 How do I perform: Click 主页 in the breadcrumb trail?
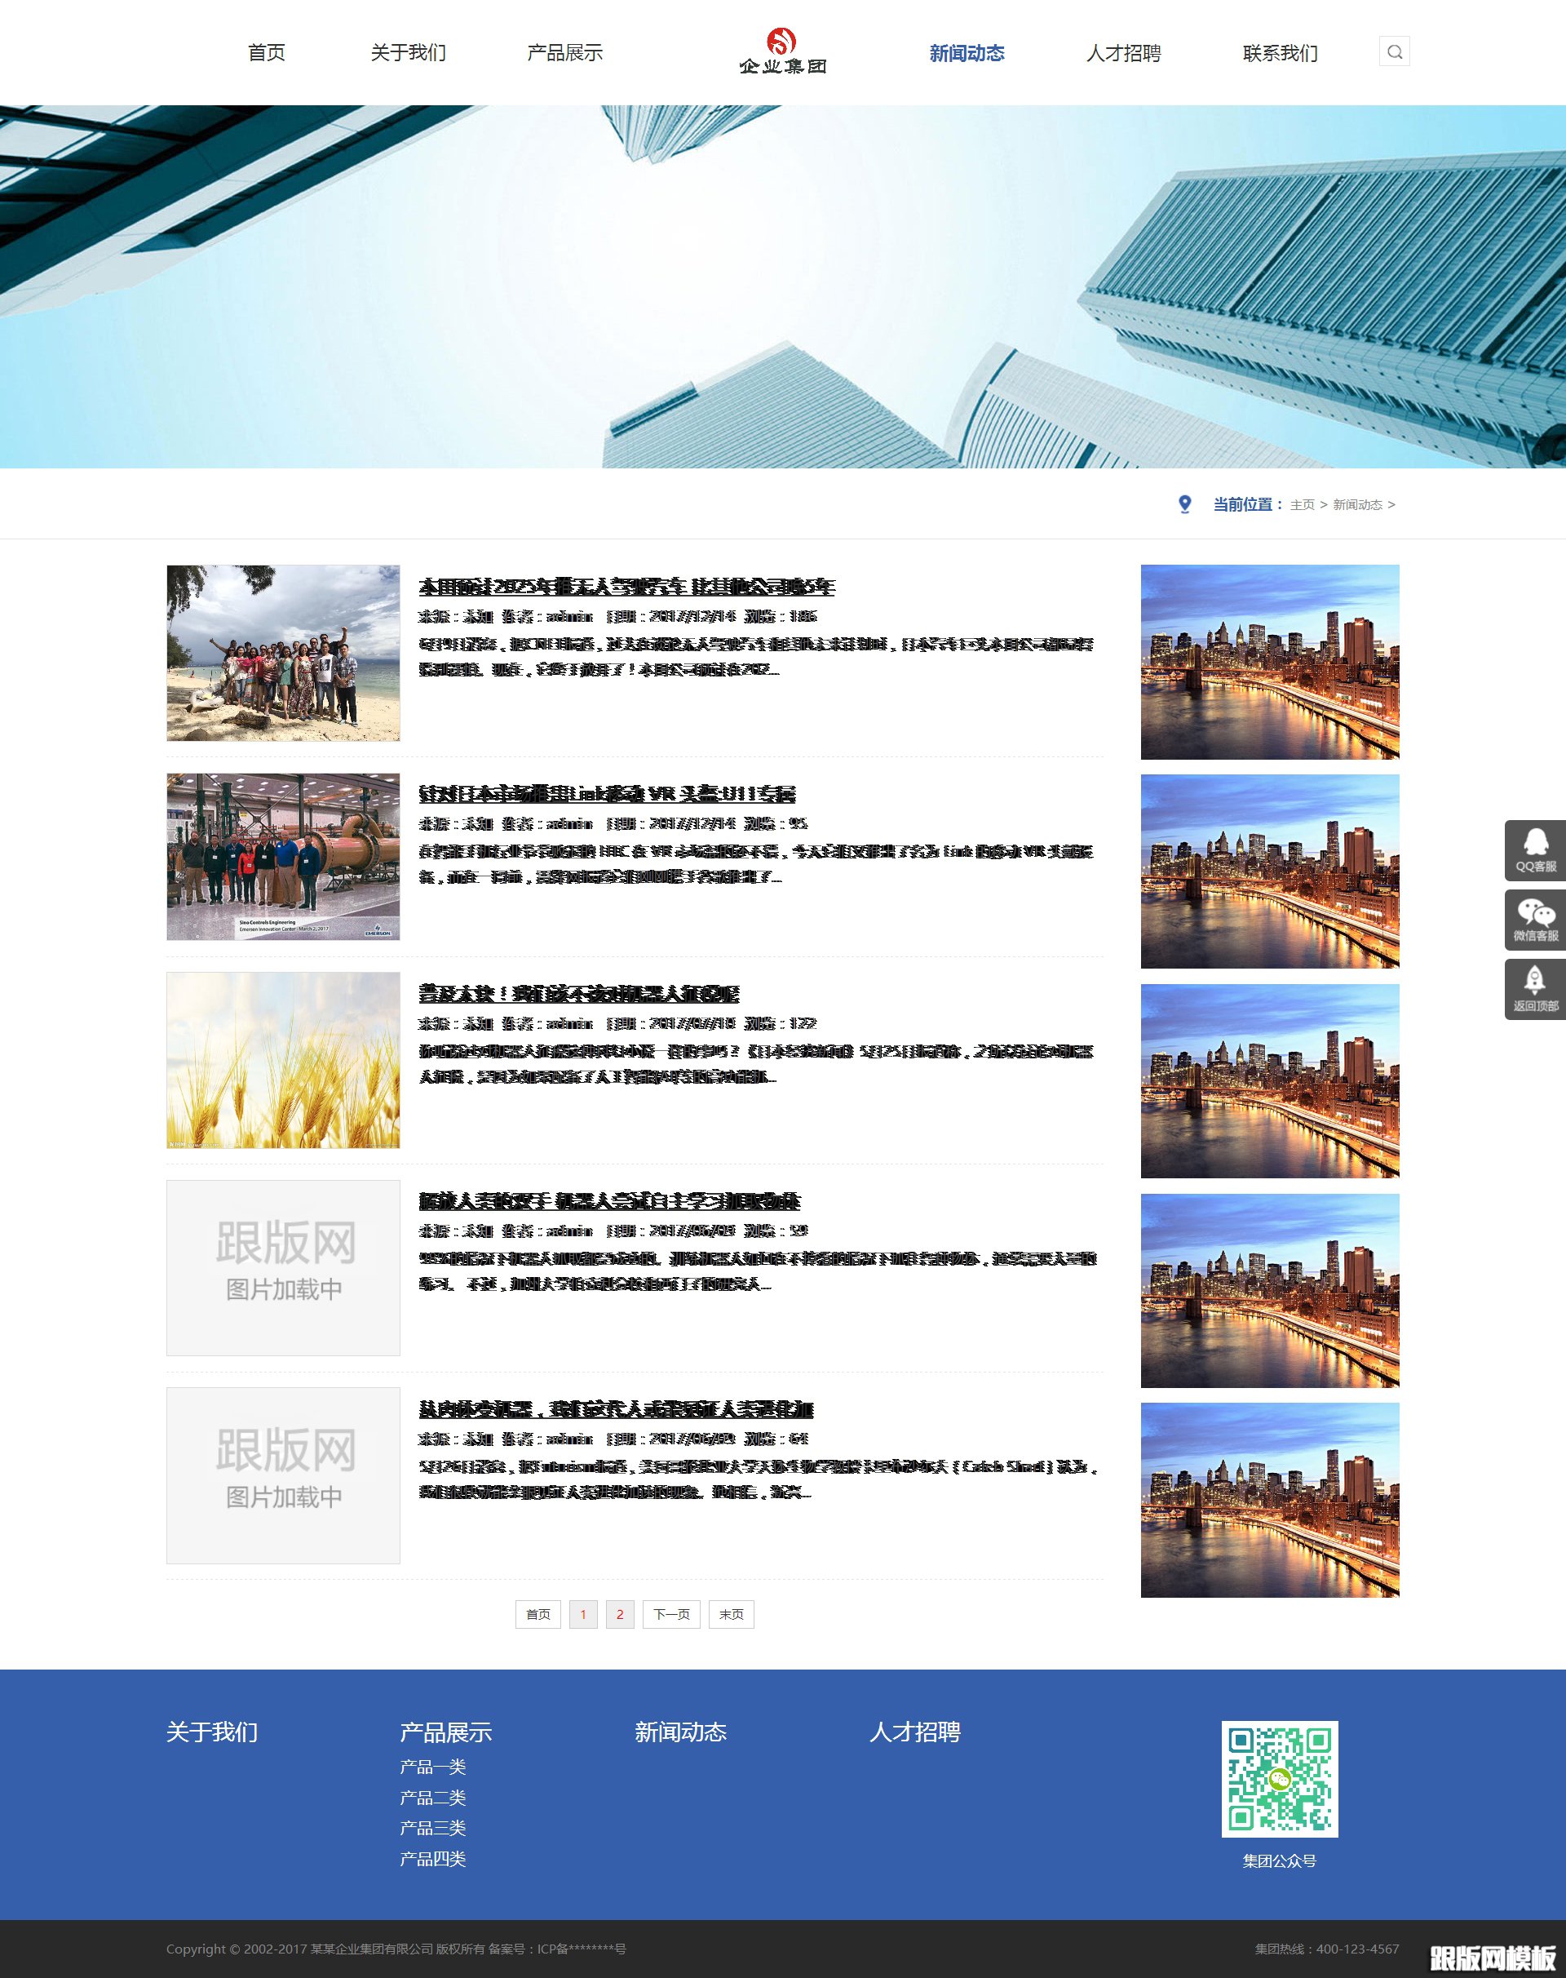click(x=1303, y=504)
